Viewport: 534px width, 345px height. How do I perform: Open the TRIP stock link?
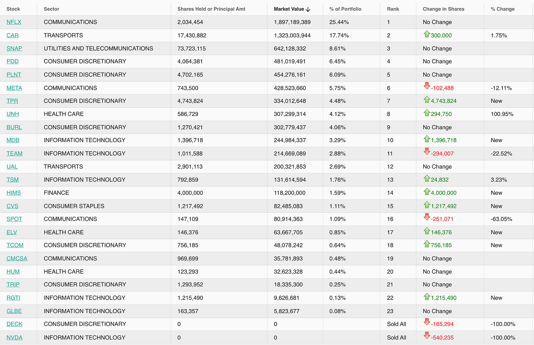point(13,284)
